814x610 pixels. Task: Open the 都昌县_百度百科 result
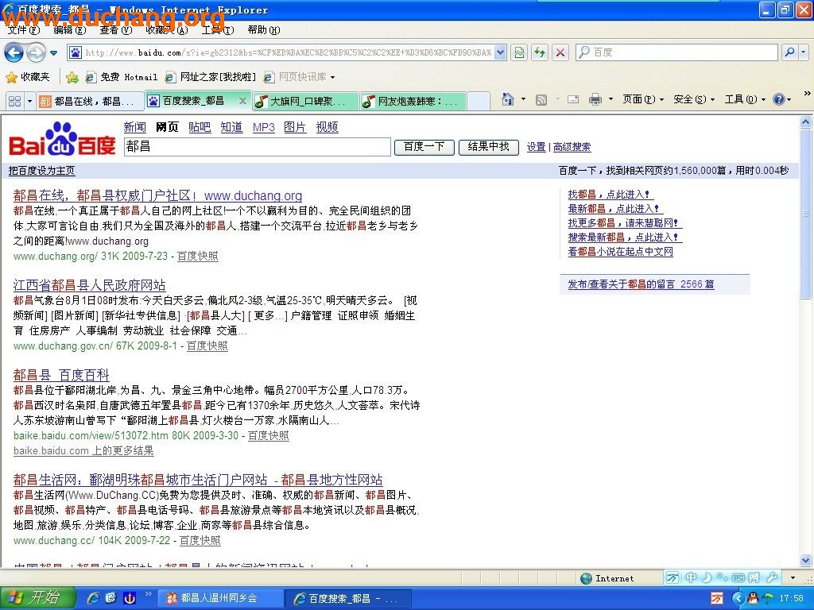[61, 375]
